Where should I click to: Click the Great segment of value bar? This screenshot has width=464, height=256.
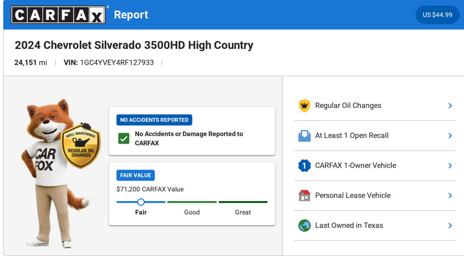click(243, 202)
